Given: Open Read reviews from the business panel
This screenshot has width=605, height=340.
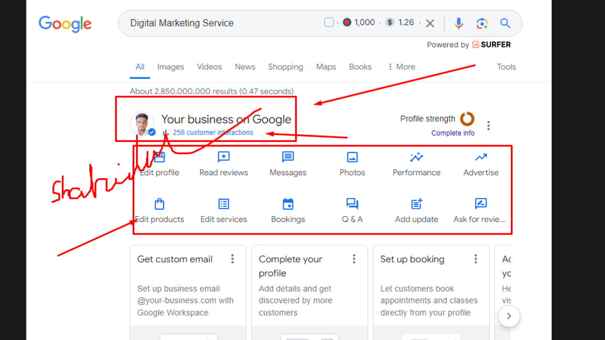Looking at the screenshot, I should (223, 157).
